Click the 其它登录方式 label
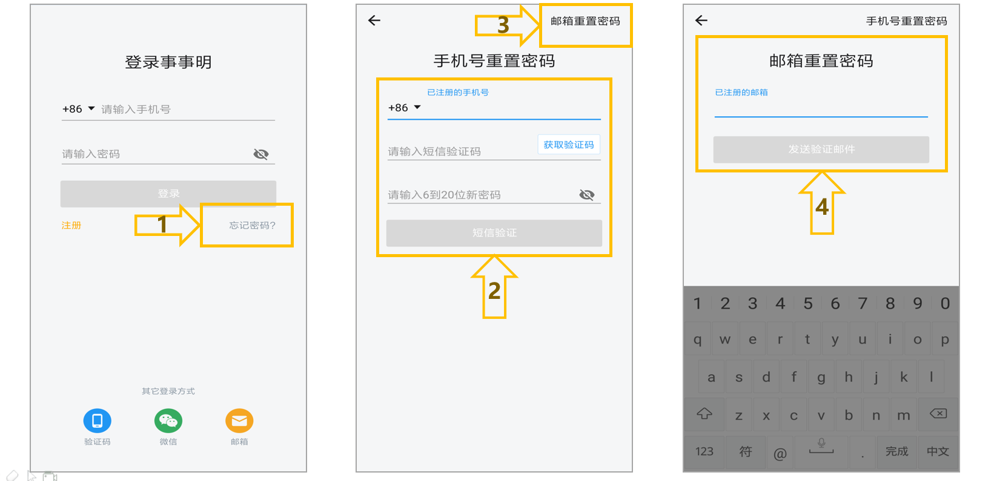Image resolution: width=994 pixels, height=481 pixels. pyautogui.click(x=168, y=391)
